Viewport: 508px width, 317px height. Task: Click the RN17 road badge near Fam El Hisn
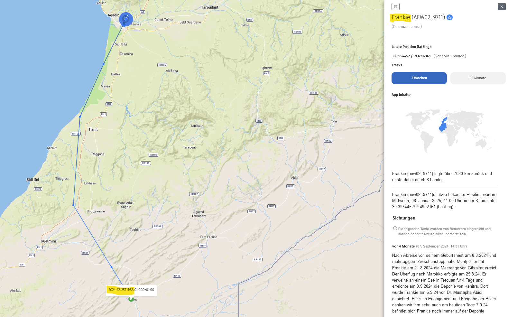(x=202, y=246)
